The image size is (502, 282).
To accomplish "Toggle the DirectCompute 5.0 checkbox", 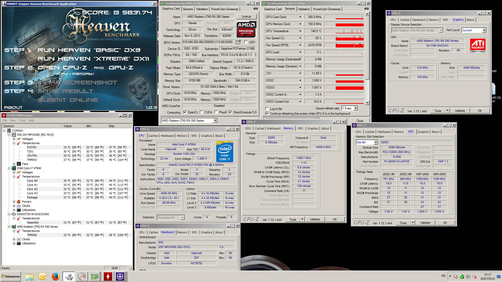I will pyautogui.click(x=230, y=112).
